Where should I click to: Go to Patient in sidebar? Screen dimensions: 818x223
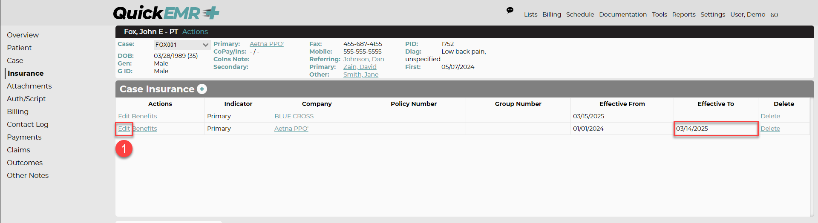tap(19, 48)
